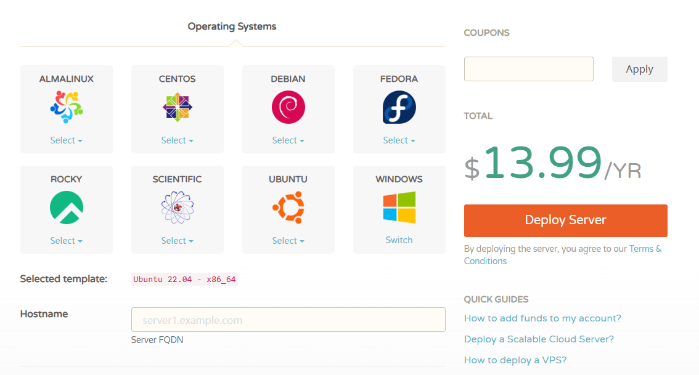
Task: Open the Debian Select dropdown
Action: click(x=288, y=140)
